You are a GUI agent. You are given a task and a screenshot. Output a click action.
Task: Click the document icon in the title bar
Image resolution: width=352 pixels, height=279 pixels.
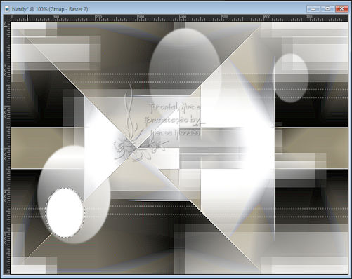click(7, 9)
